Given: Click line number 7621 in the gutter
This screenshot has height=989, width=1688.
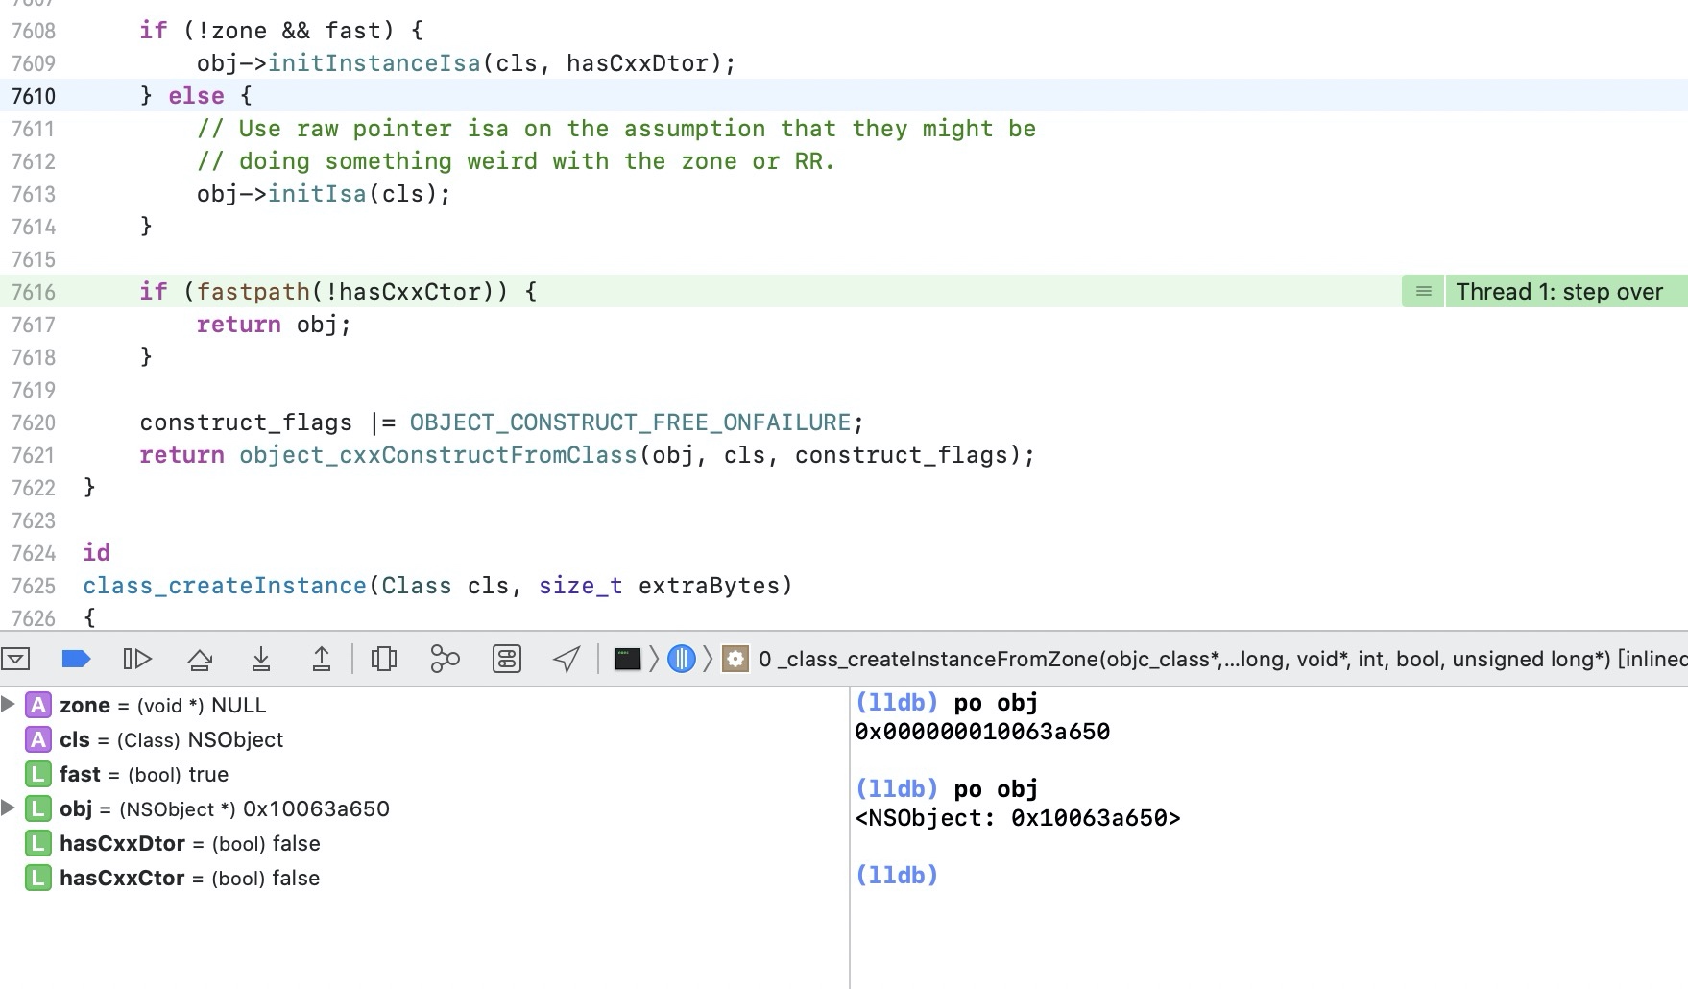Looking at the screenshot, I should point(34,455).
